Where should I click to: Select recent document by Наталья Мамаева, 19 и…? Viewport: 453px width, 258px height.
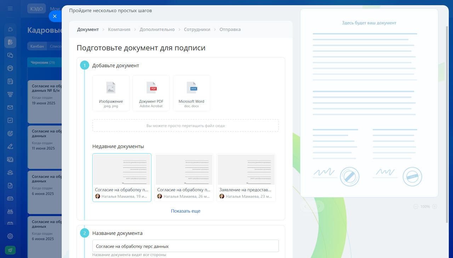click(122, 178)
